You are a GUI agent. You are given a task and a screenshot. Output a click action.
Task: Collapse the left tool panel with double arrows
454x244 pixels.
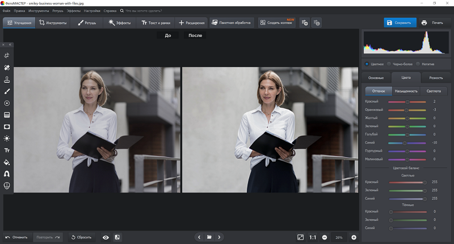[10, 44]
